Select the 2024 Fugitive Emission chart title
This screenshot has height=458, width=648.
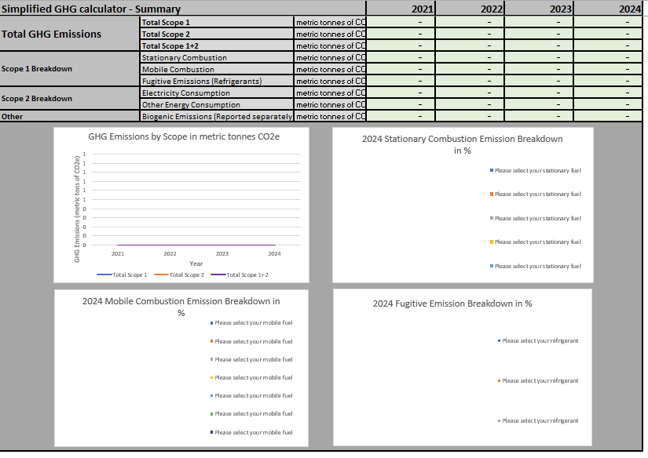pyautogui.click(x=452, y=304)
